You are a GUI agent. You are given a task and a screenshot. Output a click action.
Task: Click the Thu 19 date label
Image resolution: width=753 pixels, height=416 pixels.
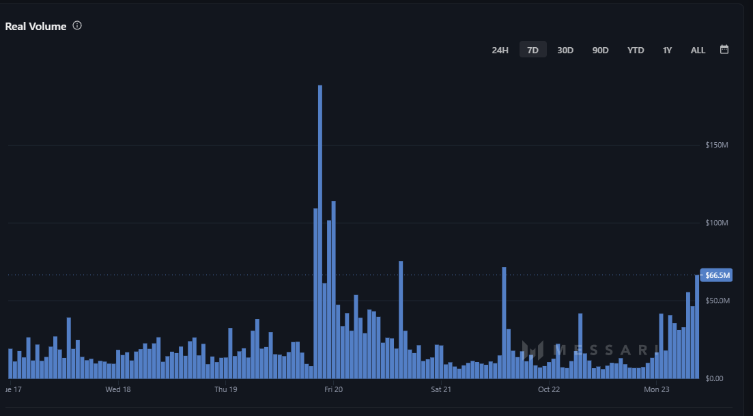[x=226, y=389]
